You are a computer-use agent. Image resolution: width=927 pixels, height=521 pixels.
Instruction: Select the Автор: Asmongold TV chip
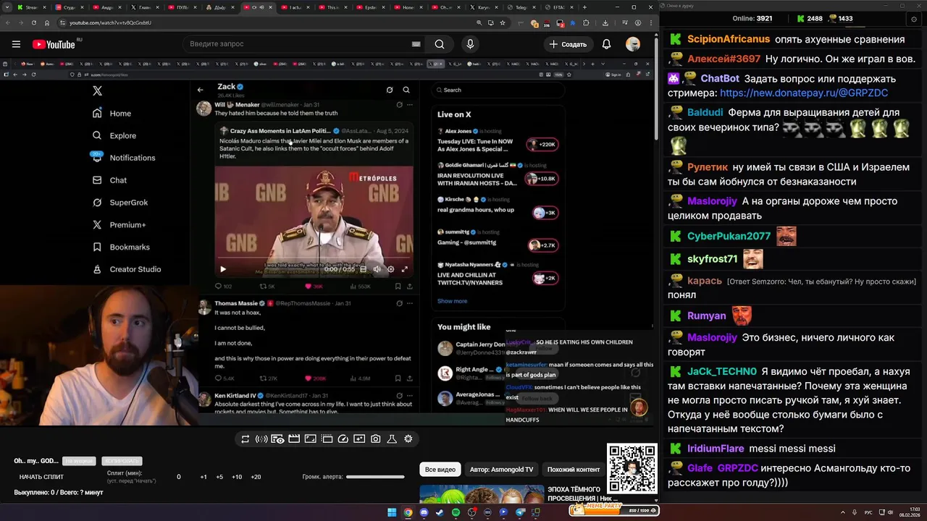tap(501, 470)
